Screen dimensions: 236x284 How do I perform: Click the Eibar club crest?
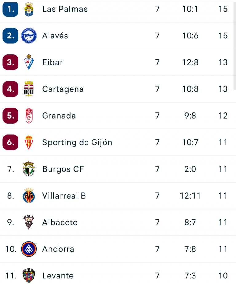(x=29, y=62)
